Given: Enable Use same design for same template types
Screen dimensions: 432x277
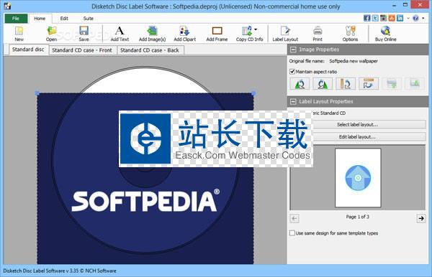Looking at the screenshot, I should pyautogui.click(x=292, y=233).
